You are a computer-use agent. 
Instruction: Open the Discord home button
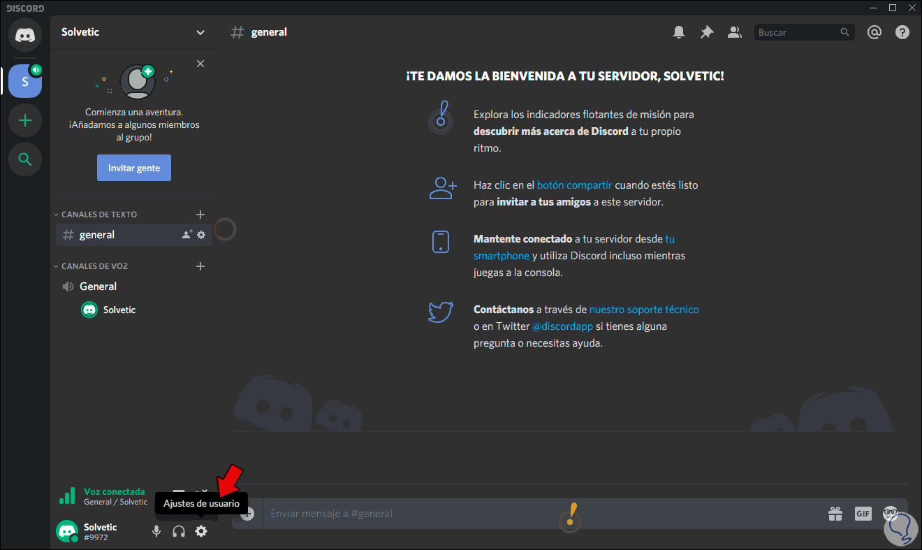[x=25, y=35]
